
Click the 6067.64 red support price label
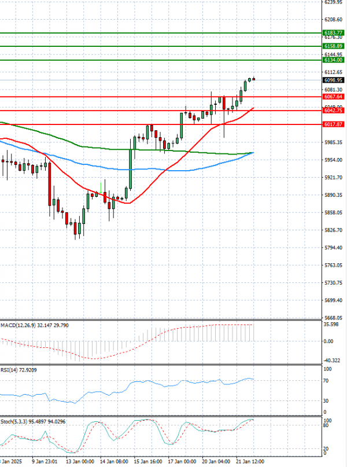click(x=334, y=97)
